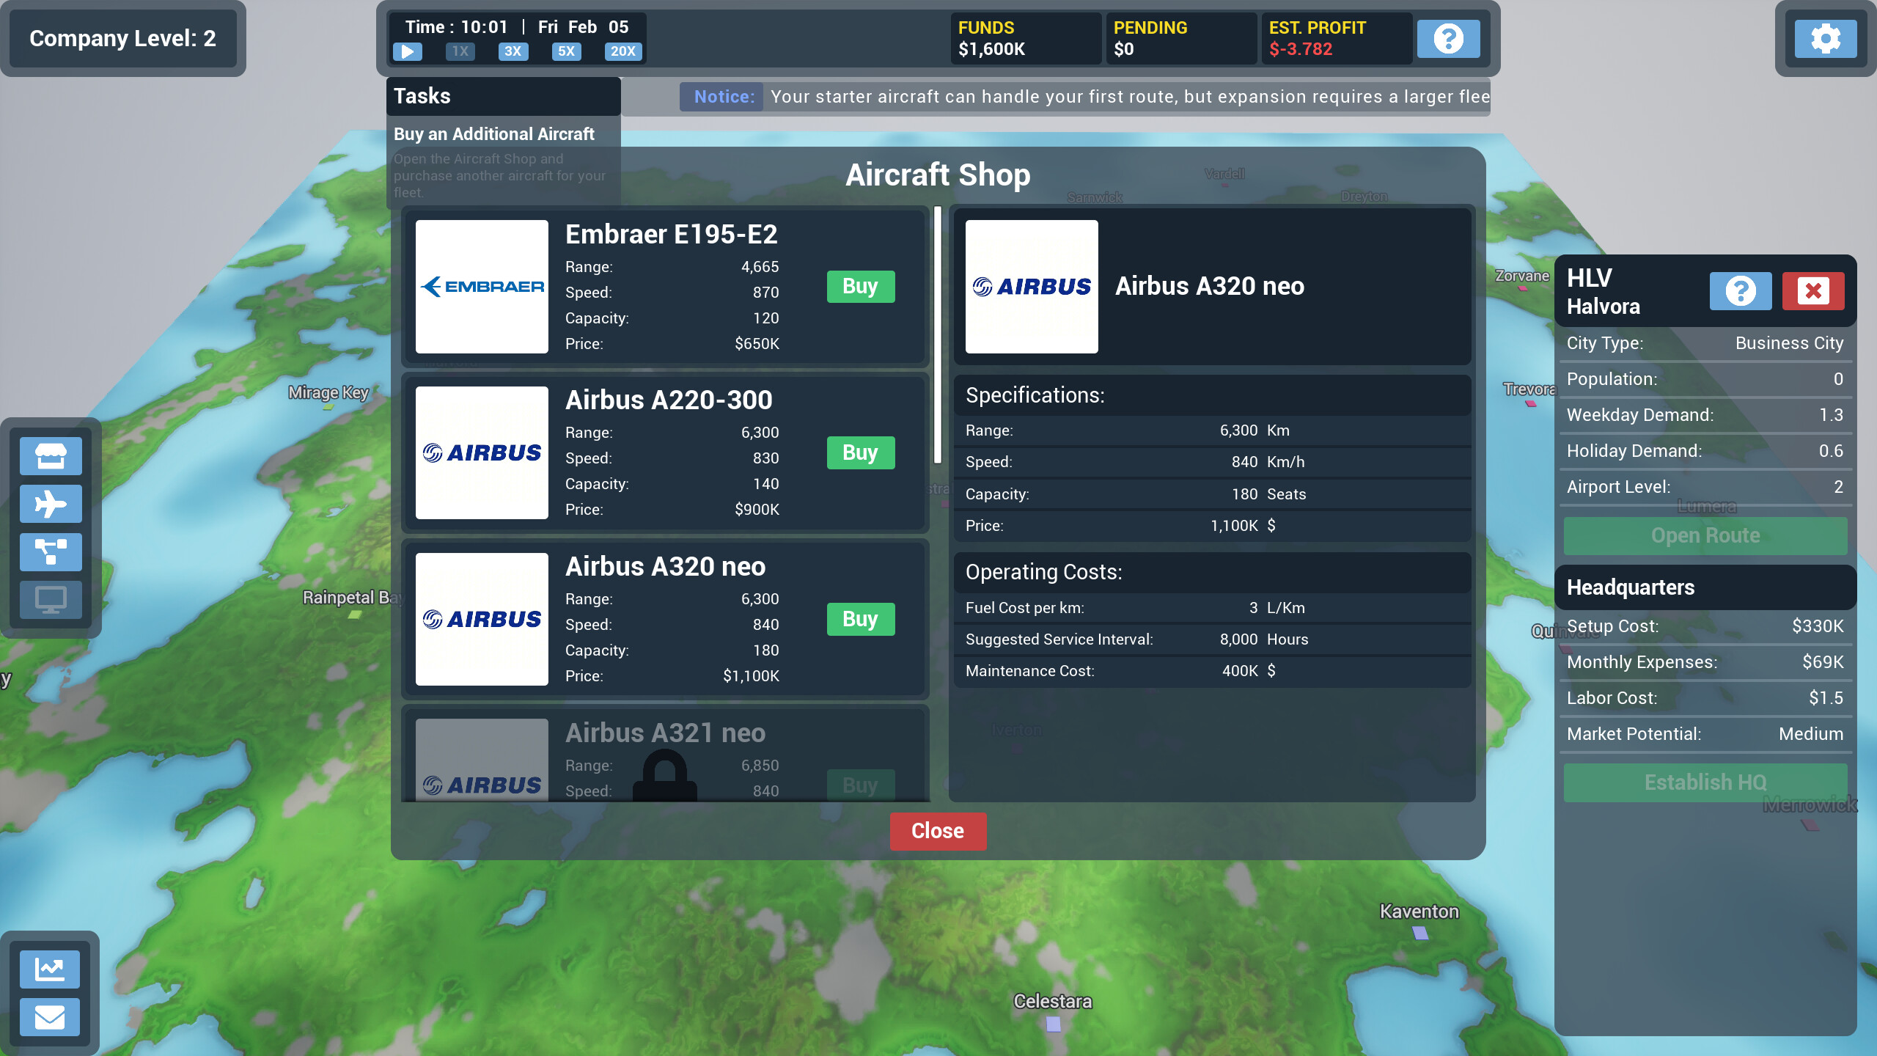Open the airplane fleet icon in left sidebar
The height and width of the screenshot is (1056, 1877).
coord(51,504)
